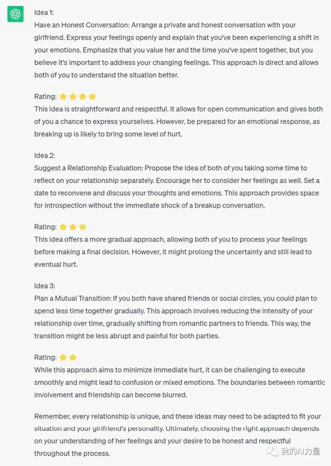Click the first star in Idea 3 rating
331x466 pixels.
[x=63, y=357]
